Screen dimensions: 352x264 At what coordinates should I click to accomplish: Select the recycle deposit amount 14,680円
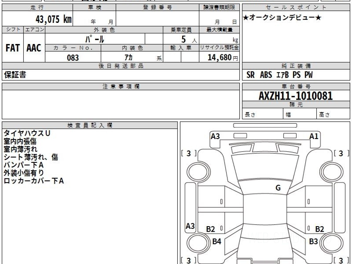tap(223, 57)
